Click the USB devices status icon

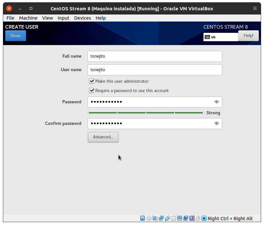(x=167, y=218)
